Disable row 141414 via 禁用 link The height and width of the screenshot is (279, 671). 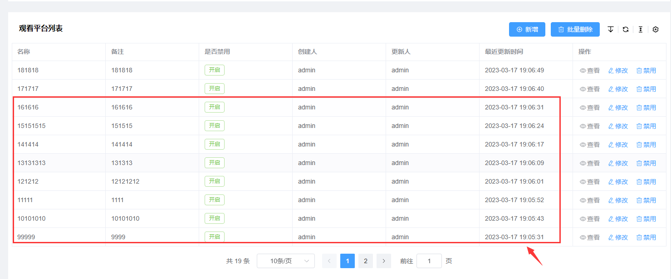[x=649, y=144]
